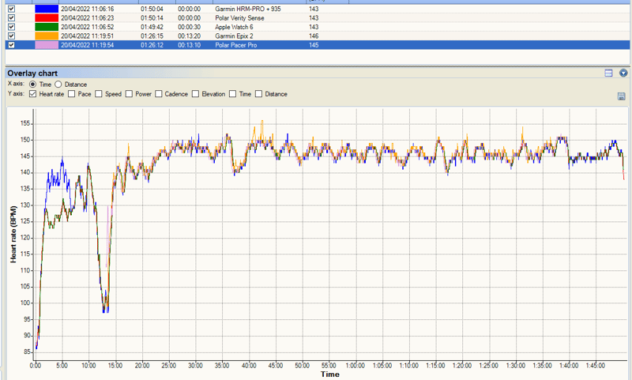The width and height of the screenshot is (632, 380).
Task: Click the Time label under the chart
Action: 329,374
